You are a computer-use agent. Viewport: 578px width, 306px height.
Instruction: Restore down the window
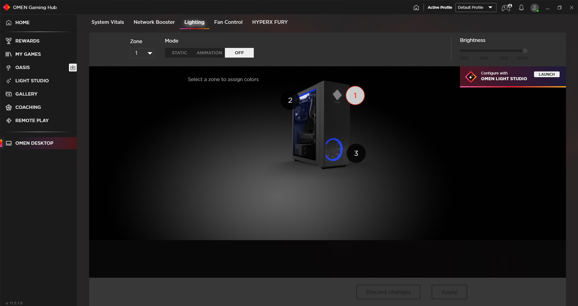[560, 8]
